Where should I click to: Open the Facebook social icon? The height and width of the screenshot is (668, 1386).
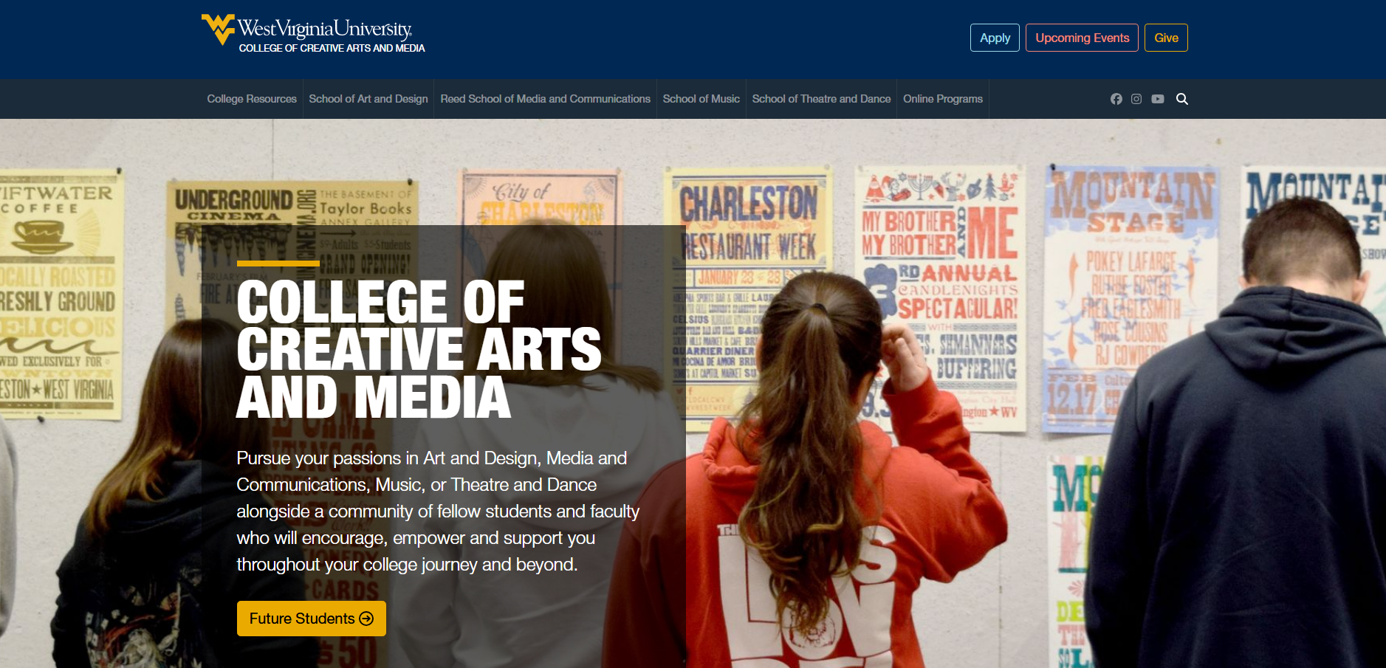(1116, 99)
